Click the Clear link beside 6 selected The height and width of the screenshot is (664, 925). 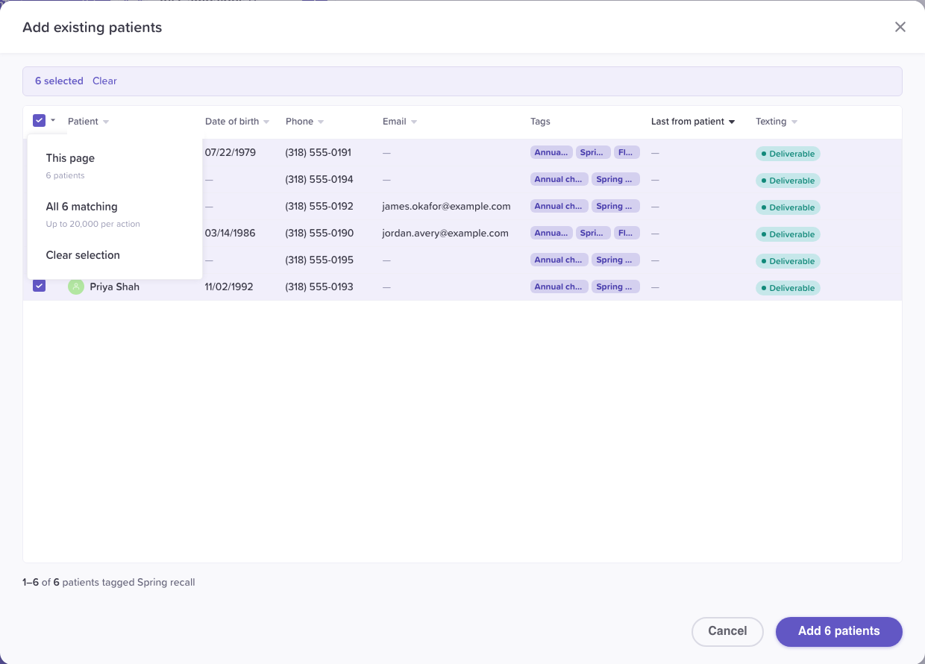[x=104, y=81]
